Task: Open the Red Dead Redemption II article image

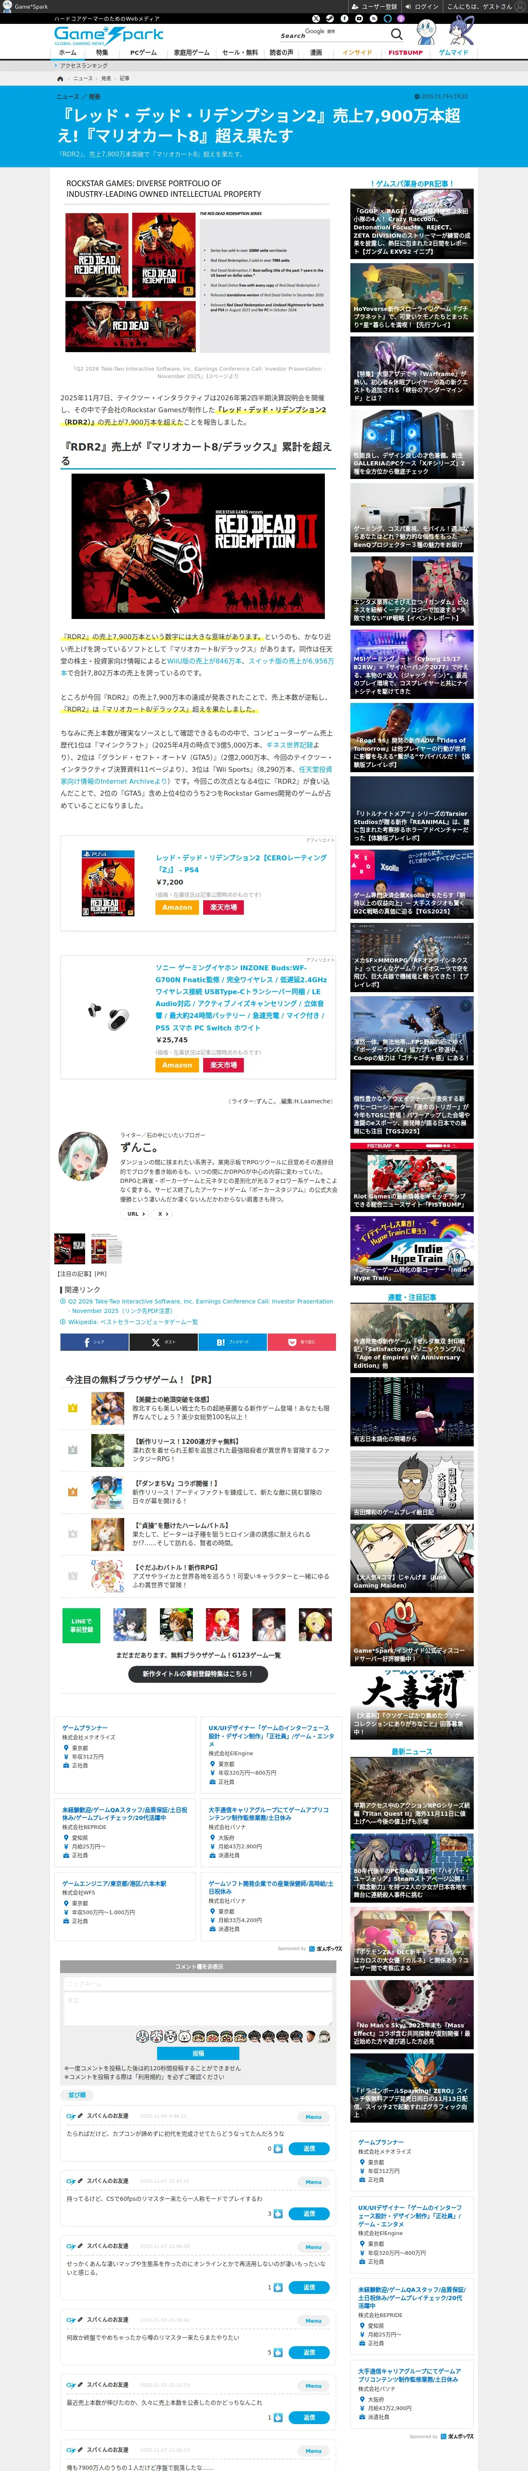Action: 198,546
